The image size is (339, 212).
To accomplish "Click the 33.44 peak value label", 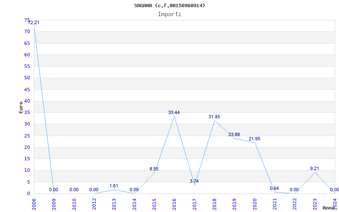I will 174,112.
